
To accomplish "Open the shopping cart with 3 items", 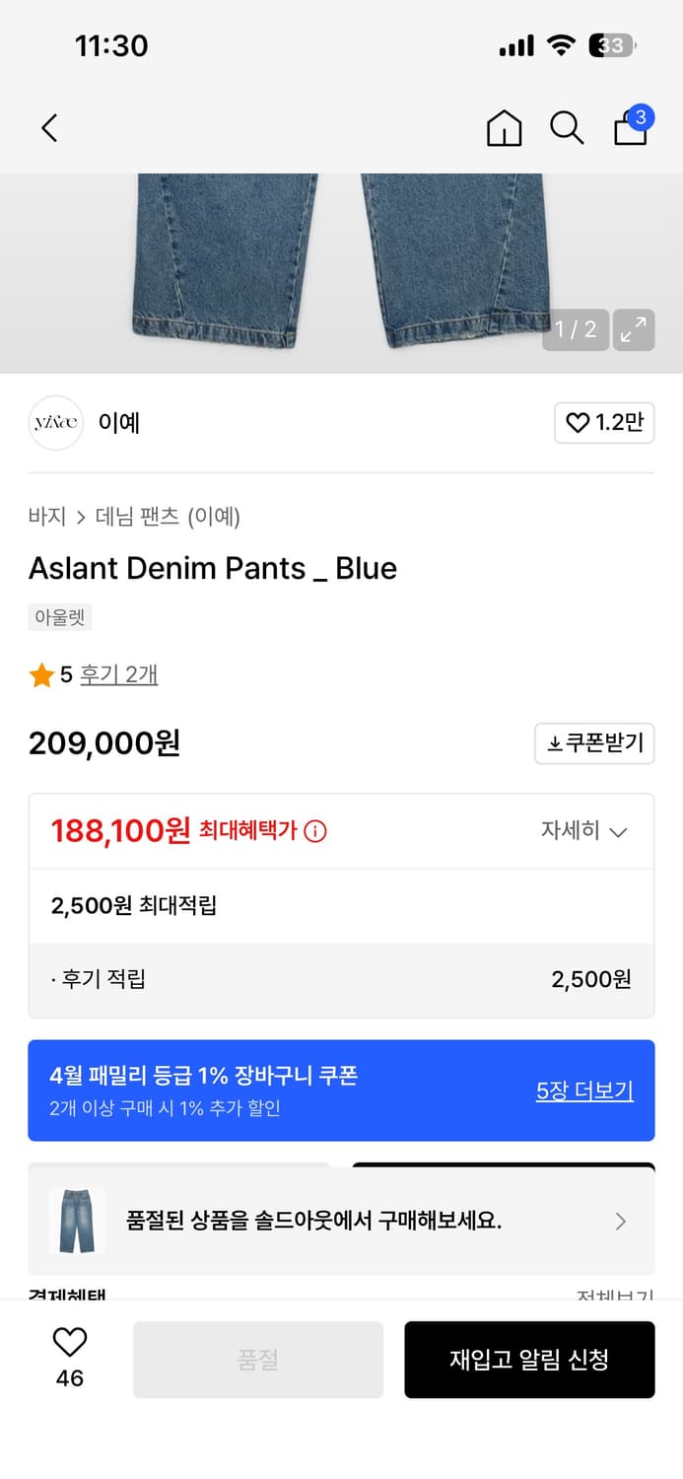I will pyautogui.click(x=630, y=129).
